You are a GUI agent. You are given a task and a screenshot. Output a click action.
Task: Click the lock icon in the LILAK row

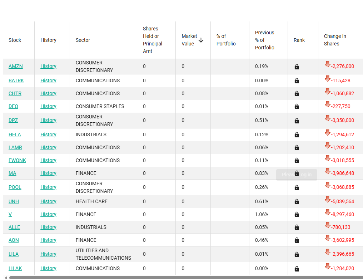pos(297,269)
